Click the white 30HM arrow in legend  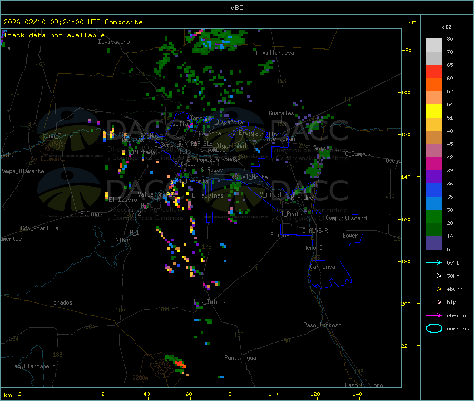(434, 276)
